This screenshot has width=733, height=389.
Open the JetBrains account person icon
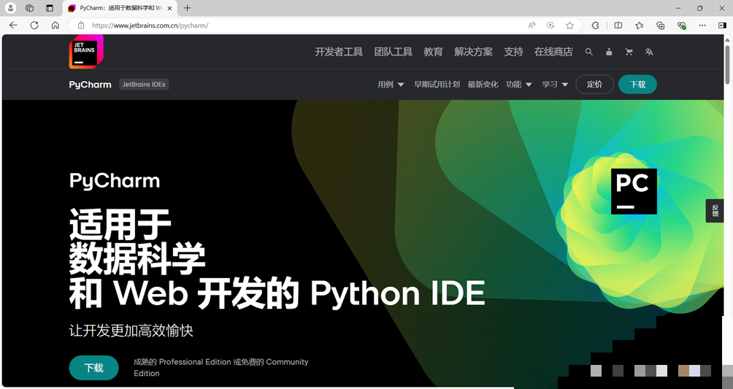(x=609, y=52)
